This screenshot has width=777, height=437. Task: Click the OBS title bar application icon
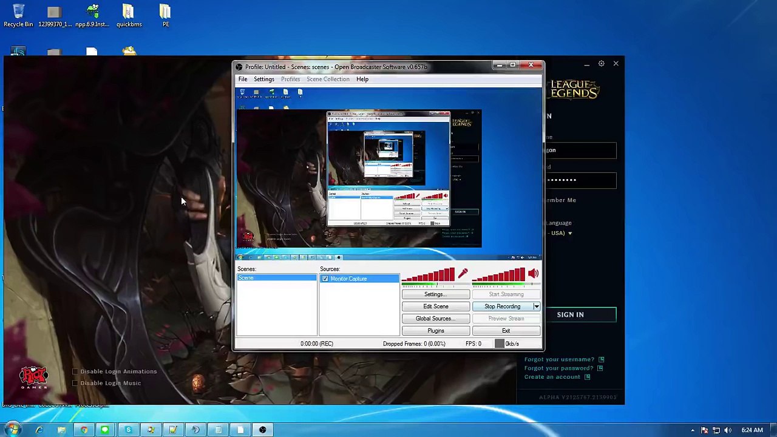[239, 67]
